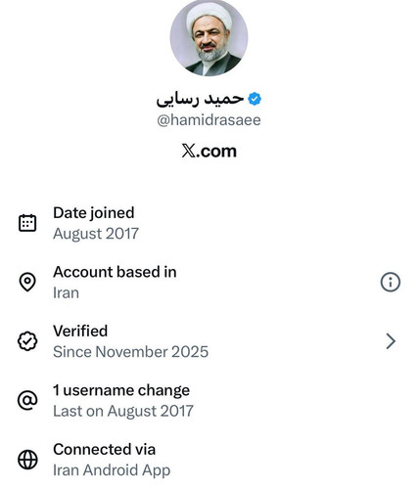
Task: Click the blue verified checkmark next to name
Action: coord(255,99)
